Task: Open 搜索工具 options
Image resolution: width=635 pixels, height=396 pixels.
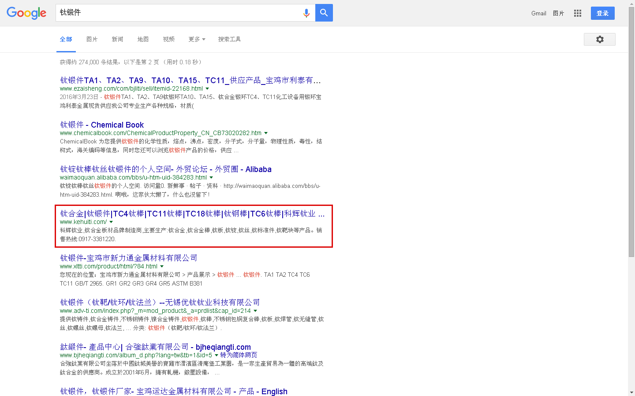Action: [229, 39]
